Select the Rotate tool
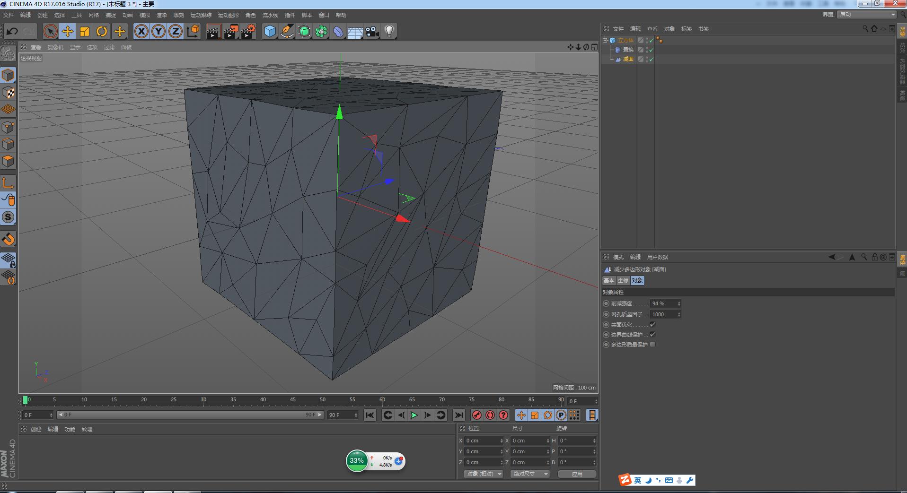The image size is (907, 493). (102, 32)
